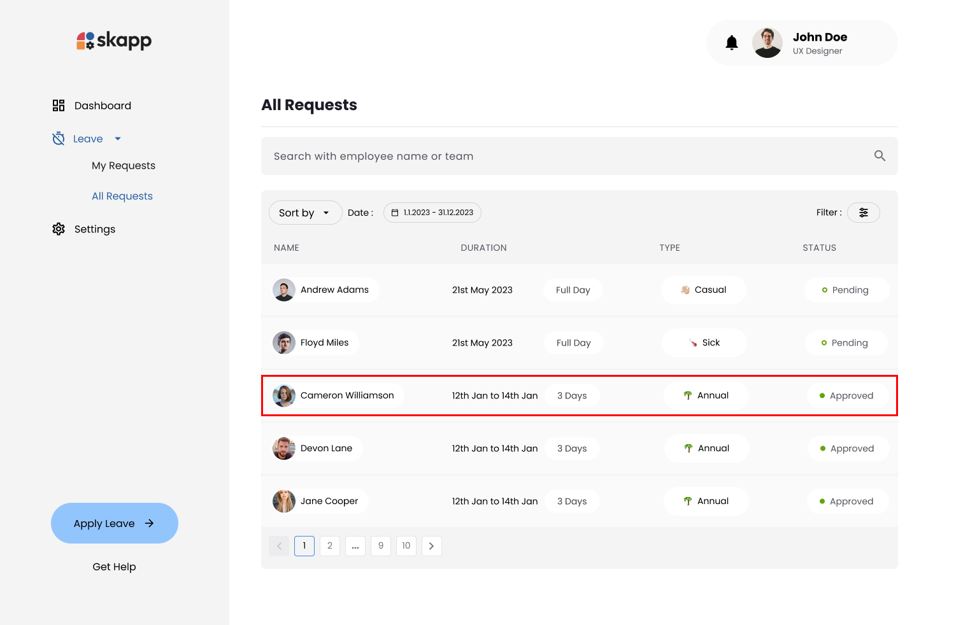The width and height of the screenshot is (963, 625).
Task: Open the Sort by dropdown
Action: tap(305, 213)
